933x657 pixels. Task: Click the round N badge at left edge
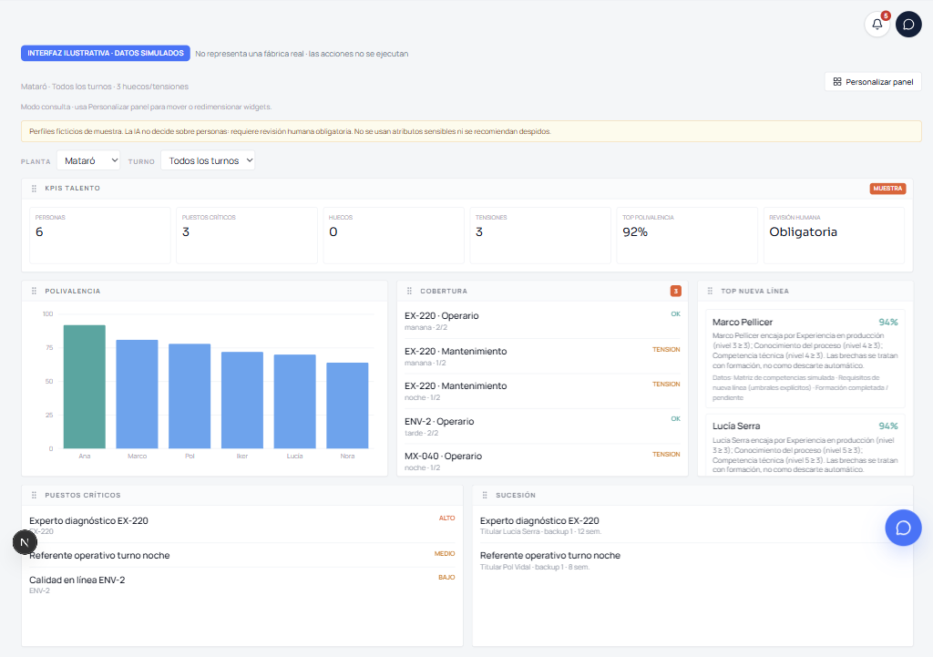click(x=25, y=542)
